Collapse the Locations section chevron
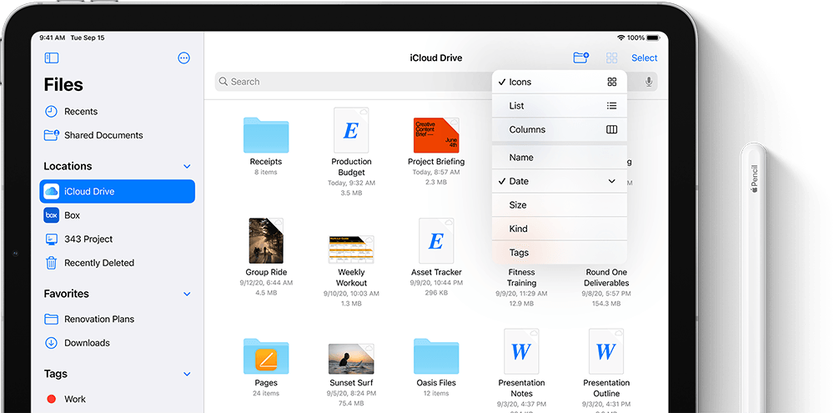This screenshot has height=413, width=834. pos(187,167)
